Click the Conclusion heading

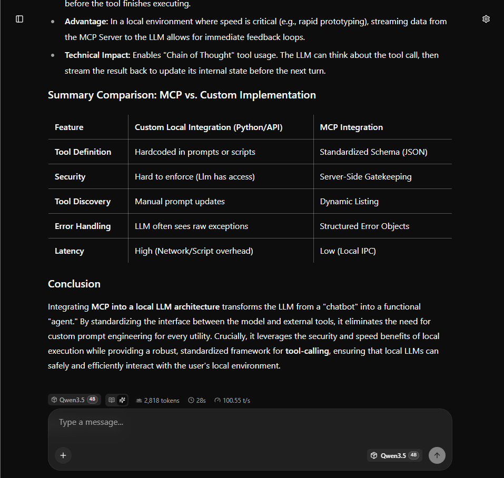[x=74, y=284]
